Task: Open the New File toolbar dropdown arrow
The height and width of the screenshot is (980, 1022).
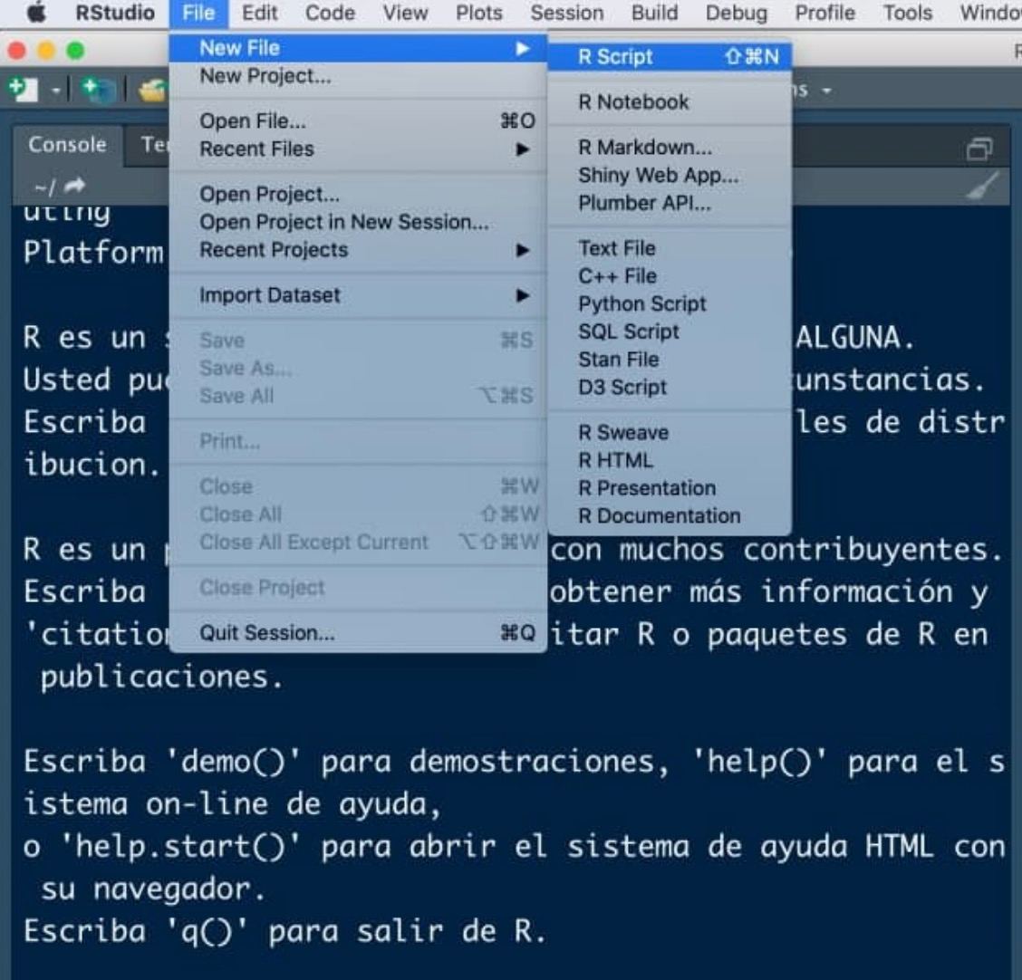Action: pos(55,91)
